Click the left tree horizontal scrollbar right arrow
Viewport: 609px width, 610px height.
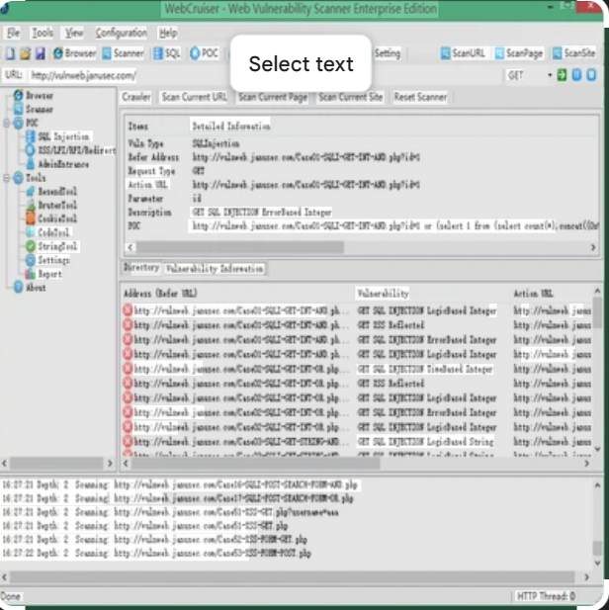(x=110, y=464)
